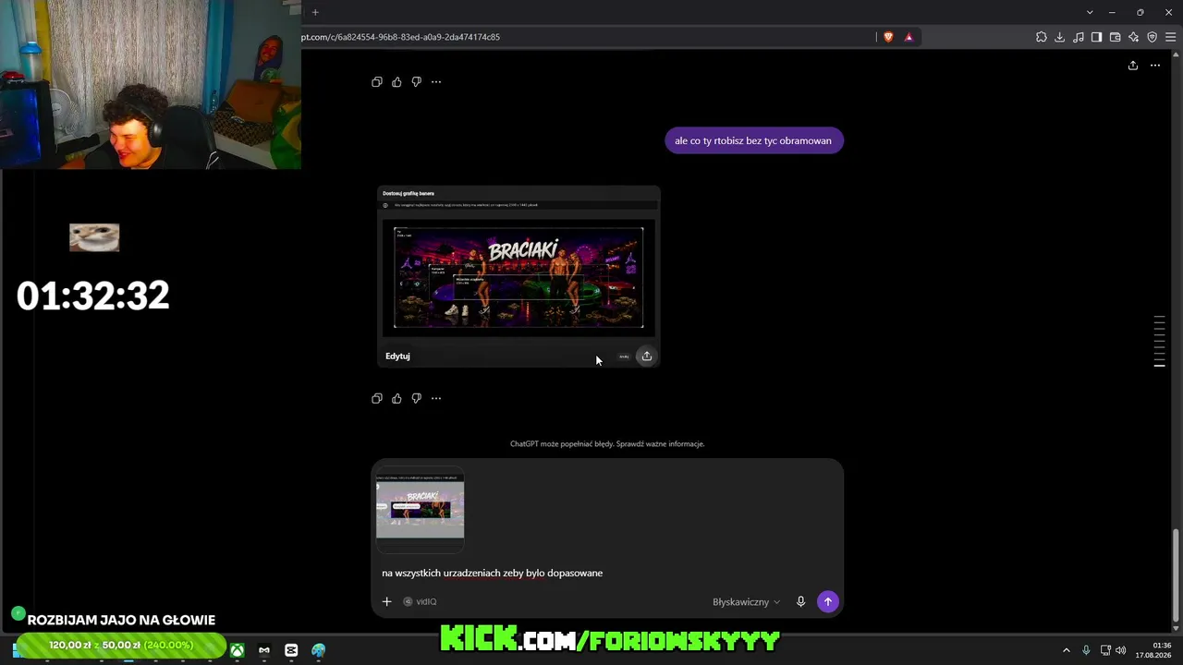Viewport: 1183px width, 665px height.
Task: Open the generated BRACIAKI banner image
Action: point(518,277)
